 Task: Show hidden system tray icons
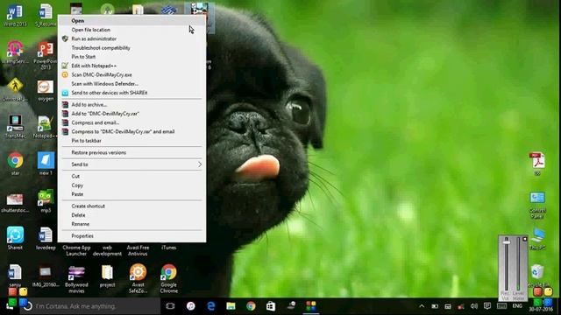click(422, 306)
